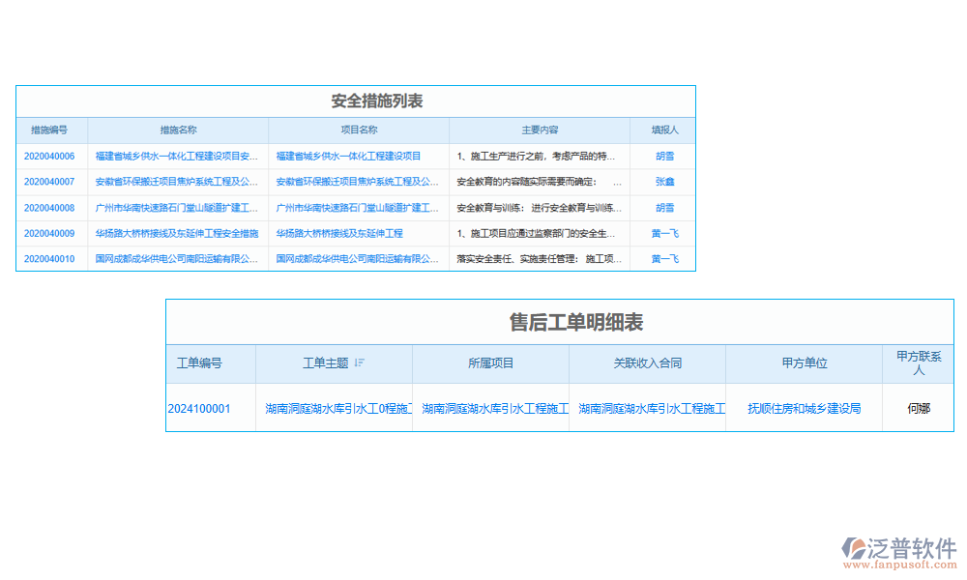The height and width of the screenshot is (580, 967).
Task: Click the 所属项目 column header
Action: (x=490, y=363)
